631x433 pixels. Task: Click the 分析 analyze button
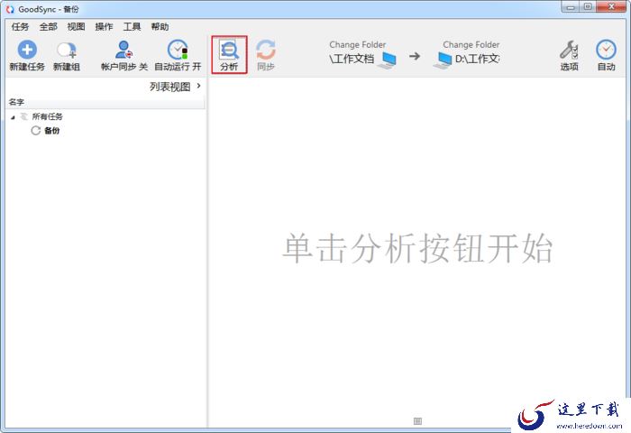[229, 55]
